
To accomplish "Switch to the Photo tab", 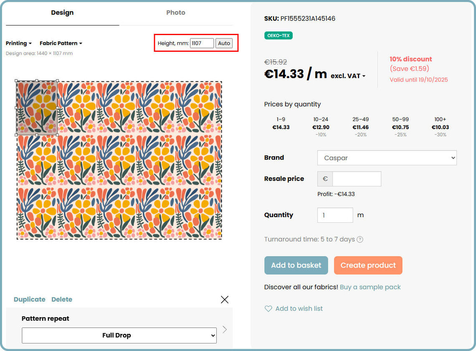I will (176, 13).
